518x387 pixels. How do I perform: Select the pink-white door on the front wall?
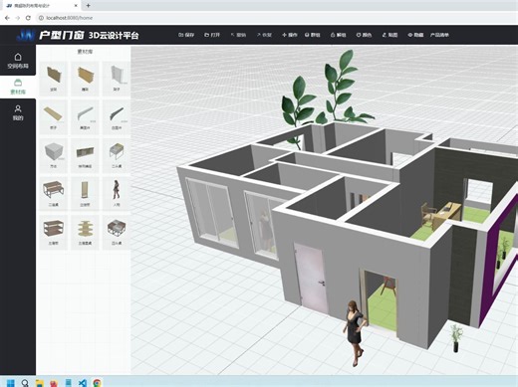[x=311, y=279]
